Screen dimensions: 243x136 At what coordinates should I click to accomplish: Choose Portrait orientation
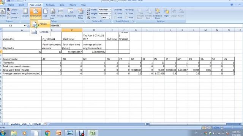40,24
